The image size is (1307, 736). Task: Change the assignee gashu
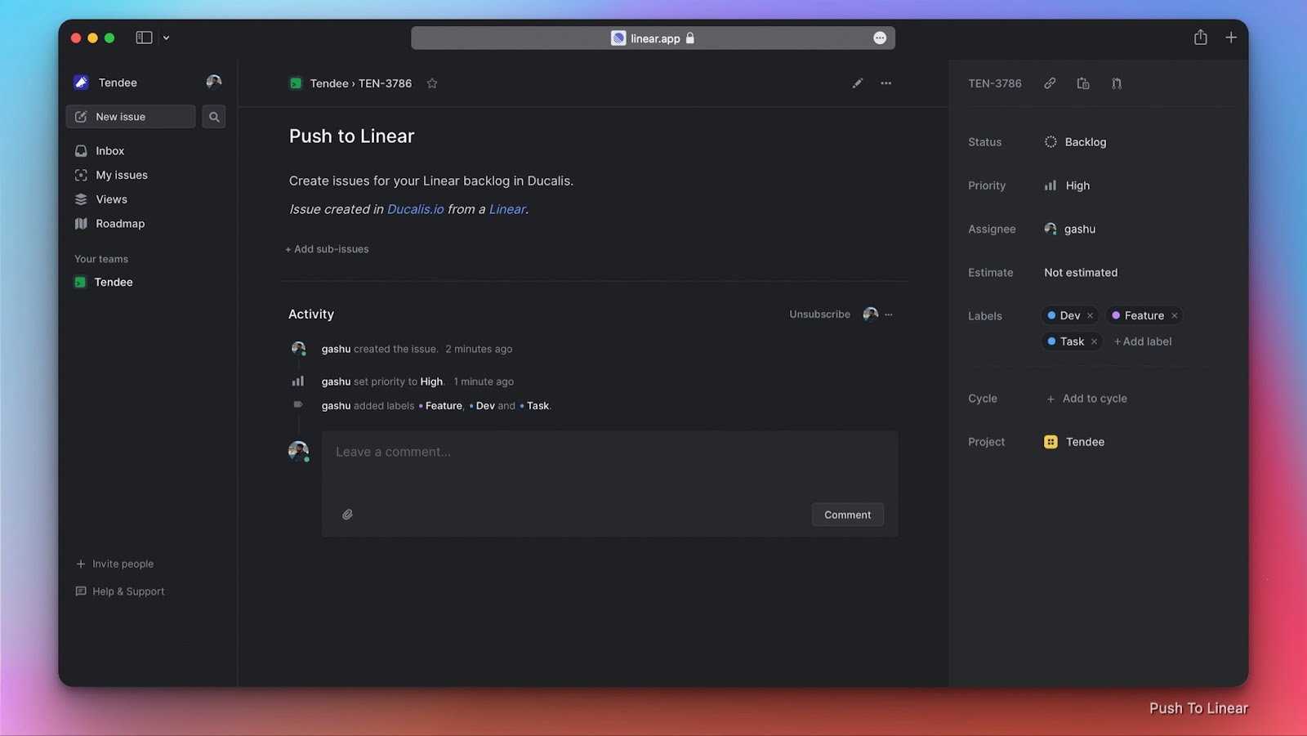click(x=1069, y=229)
